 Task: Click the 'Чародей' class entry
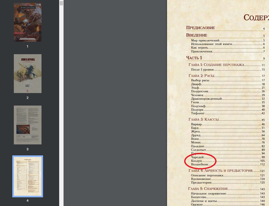(x=197, y=157)
